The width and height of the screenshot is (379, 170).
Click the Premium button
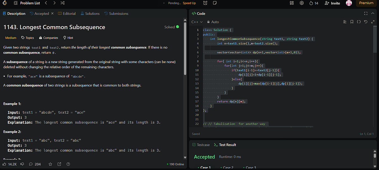(366, 3)
